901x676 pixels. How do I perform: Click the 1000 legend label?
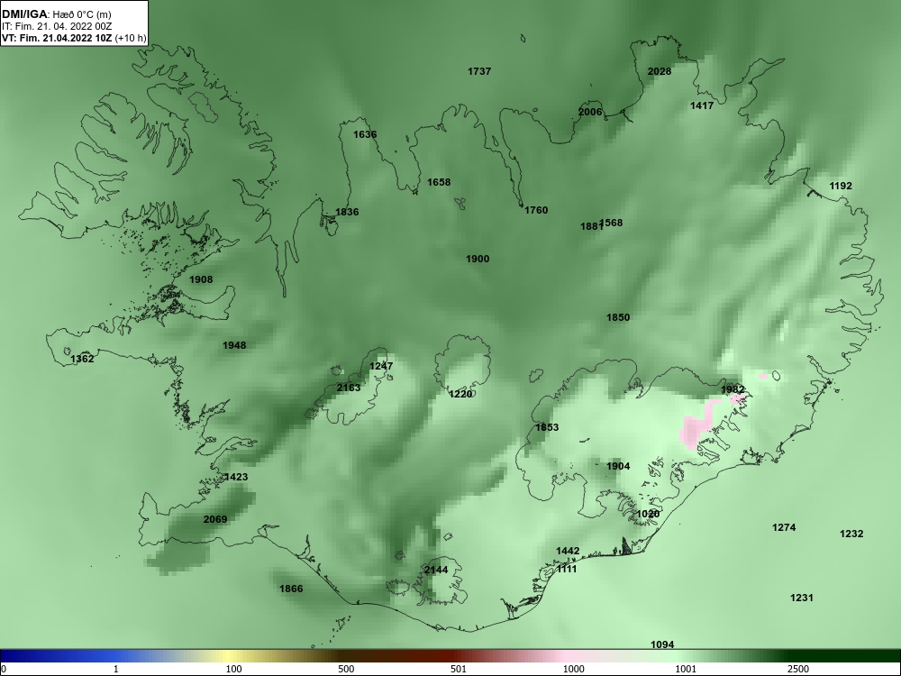click(x=573, y=669)
